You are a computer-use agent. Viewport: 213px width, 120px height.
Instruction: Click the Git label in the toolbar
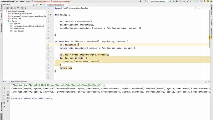click(x=184, y=1)
